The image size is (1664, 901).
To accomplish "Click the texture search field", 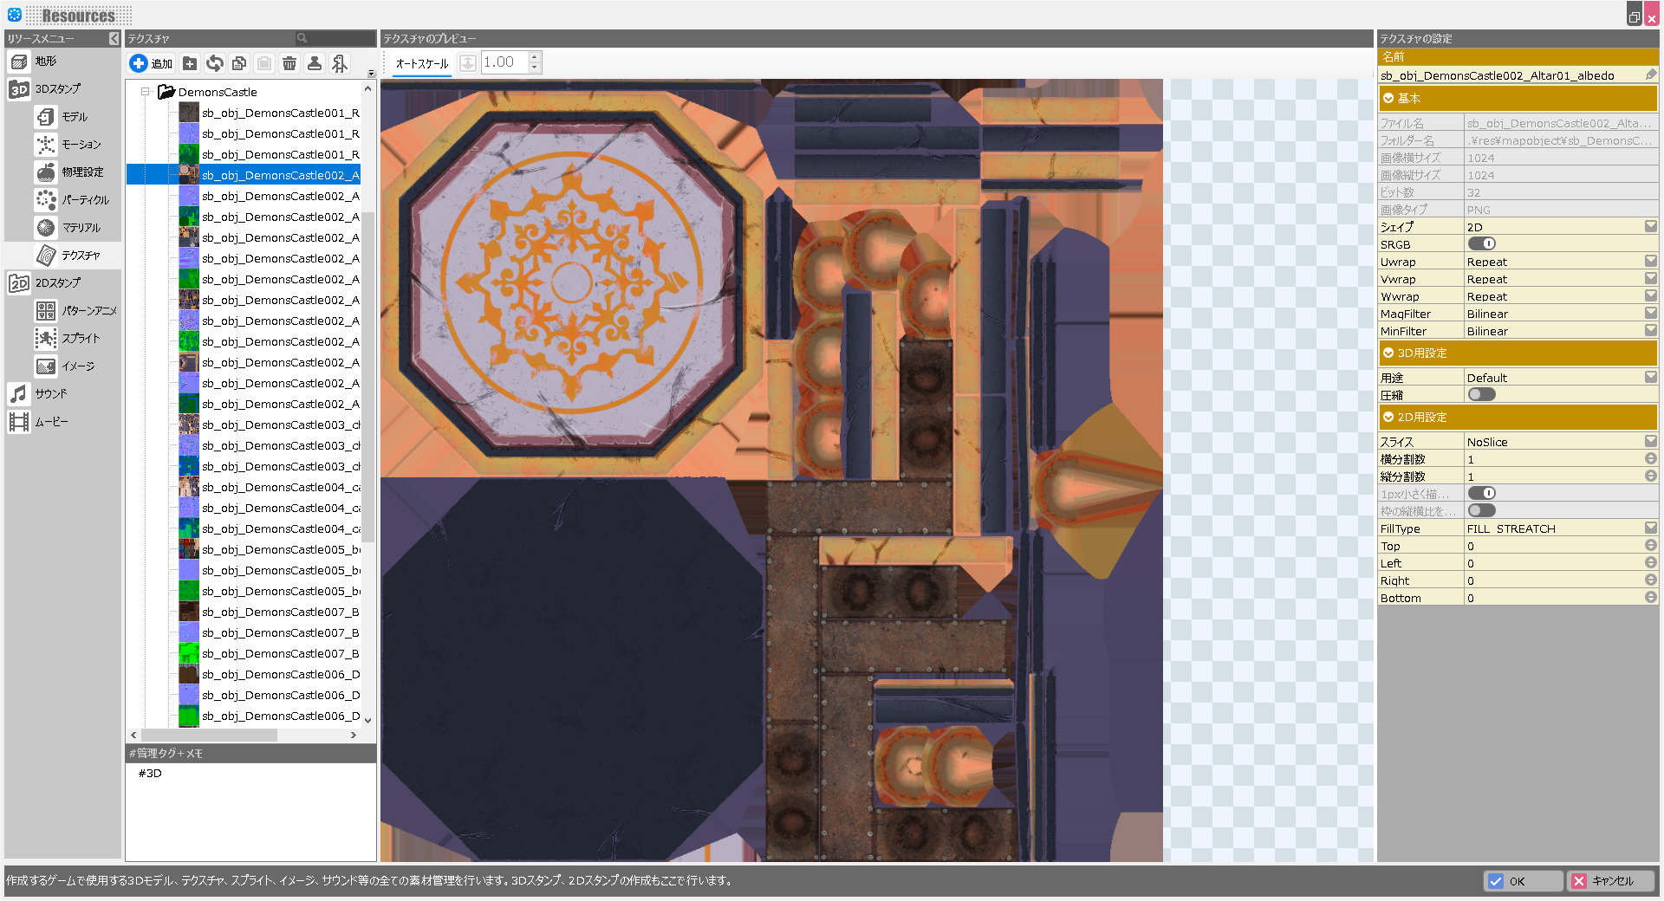I will [340, 39].
